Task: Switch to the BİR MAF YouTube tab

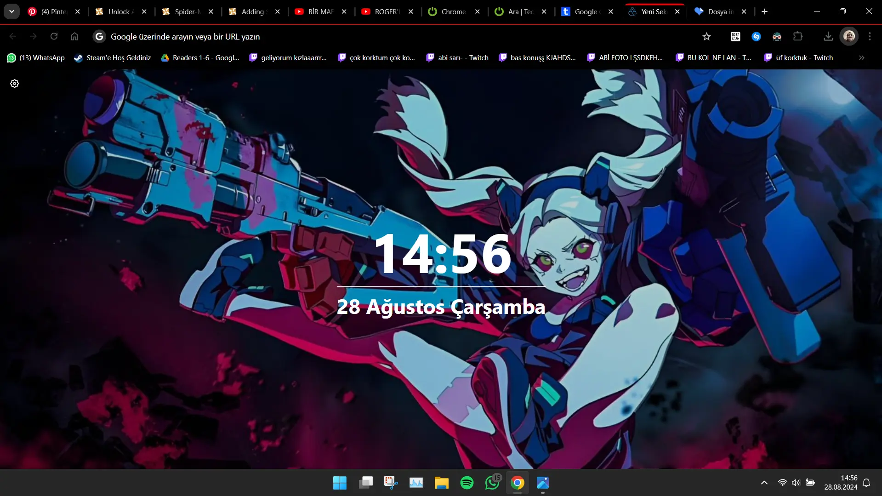Action: pos(320,11)
